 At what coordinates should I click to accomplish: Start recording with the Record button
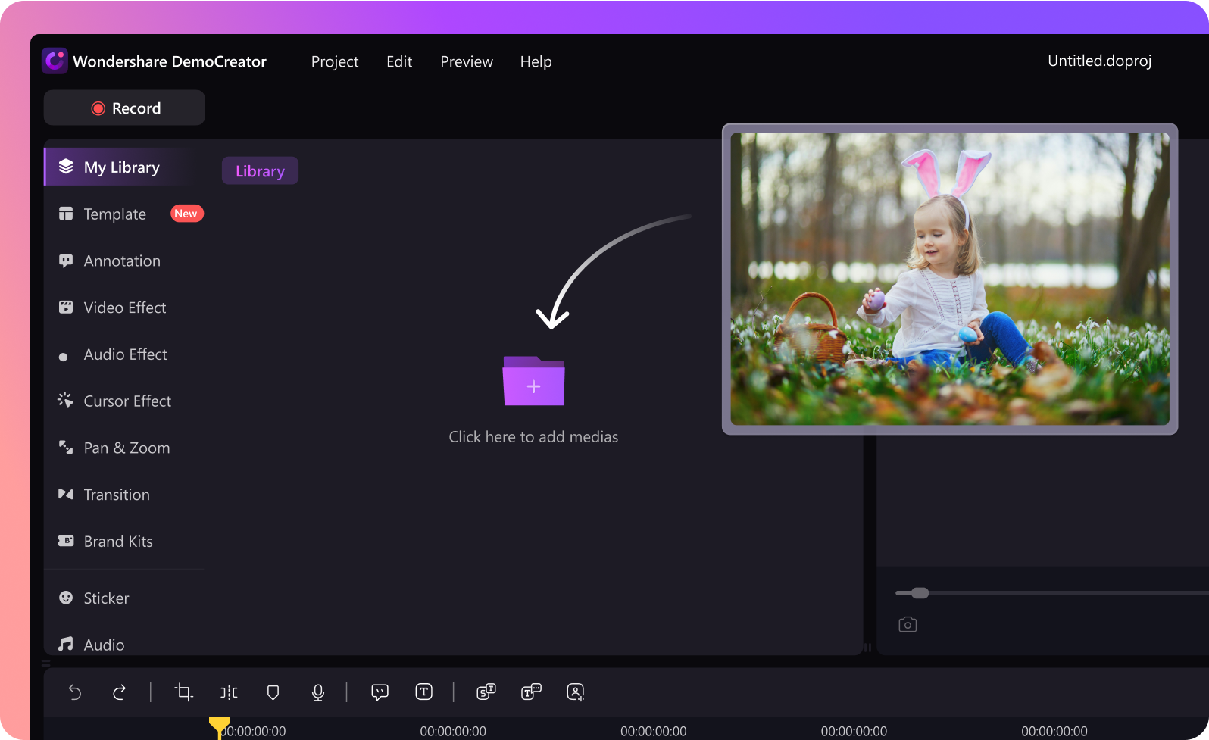[124, 108]
